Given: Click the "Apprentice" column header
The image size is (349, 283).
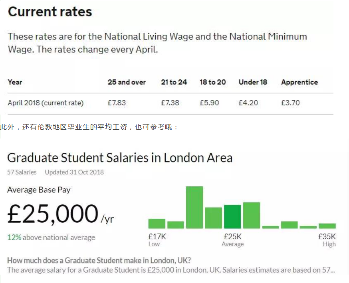Looking at the screenshot, I should pyautogui.click(x=299, y=82).
